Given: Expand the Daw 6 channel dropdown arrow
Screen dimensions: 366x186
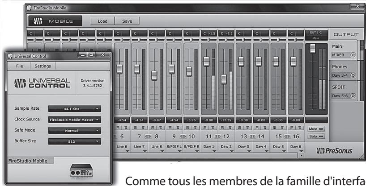Looking at the screenshot, I should coord(301,151).
